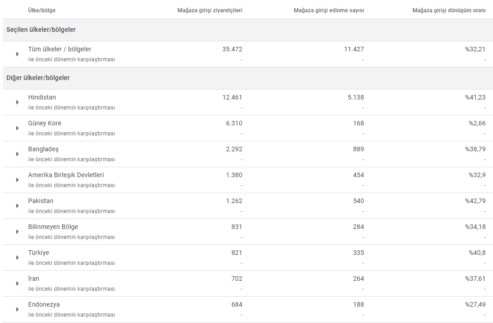Viewport: 493px width, 323px height.
Task: Sort by Mağaza girişi ziyaretçileri column
Action: tap(210, 10)
